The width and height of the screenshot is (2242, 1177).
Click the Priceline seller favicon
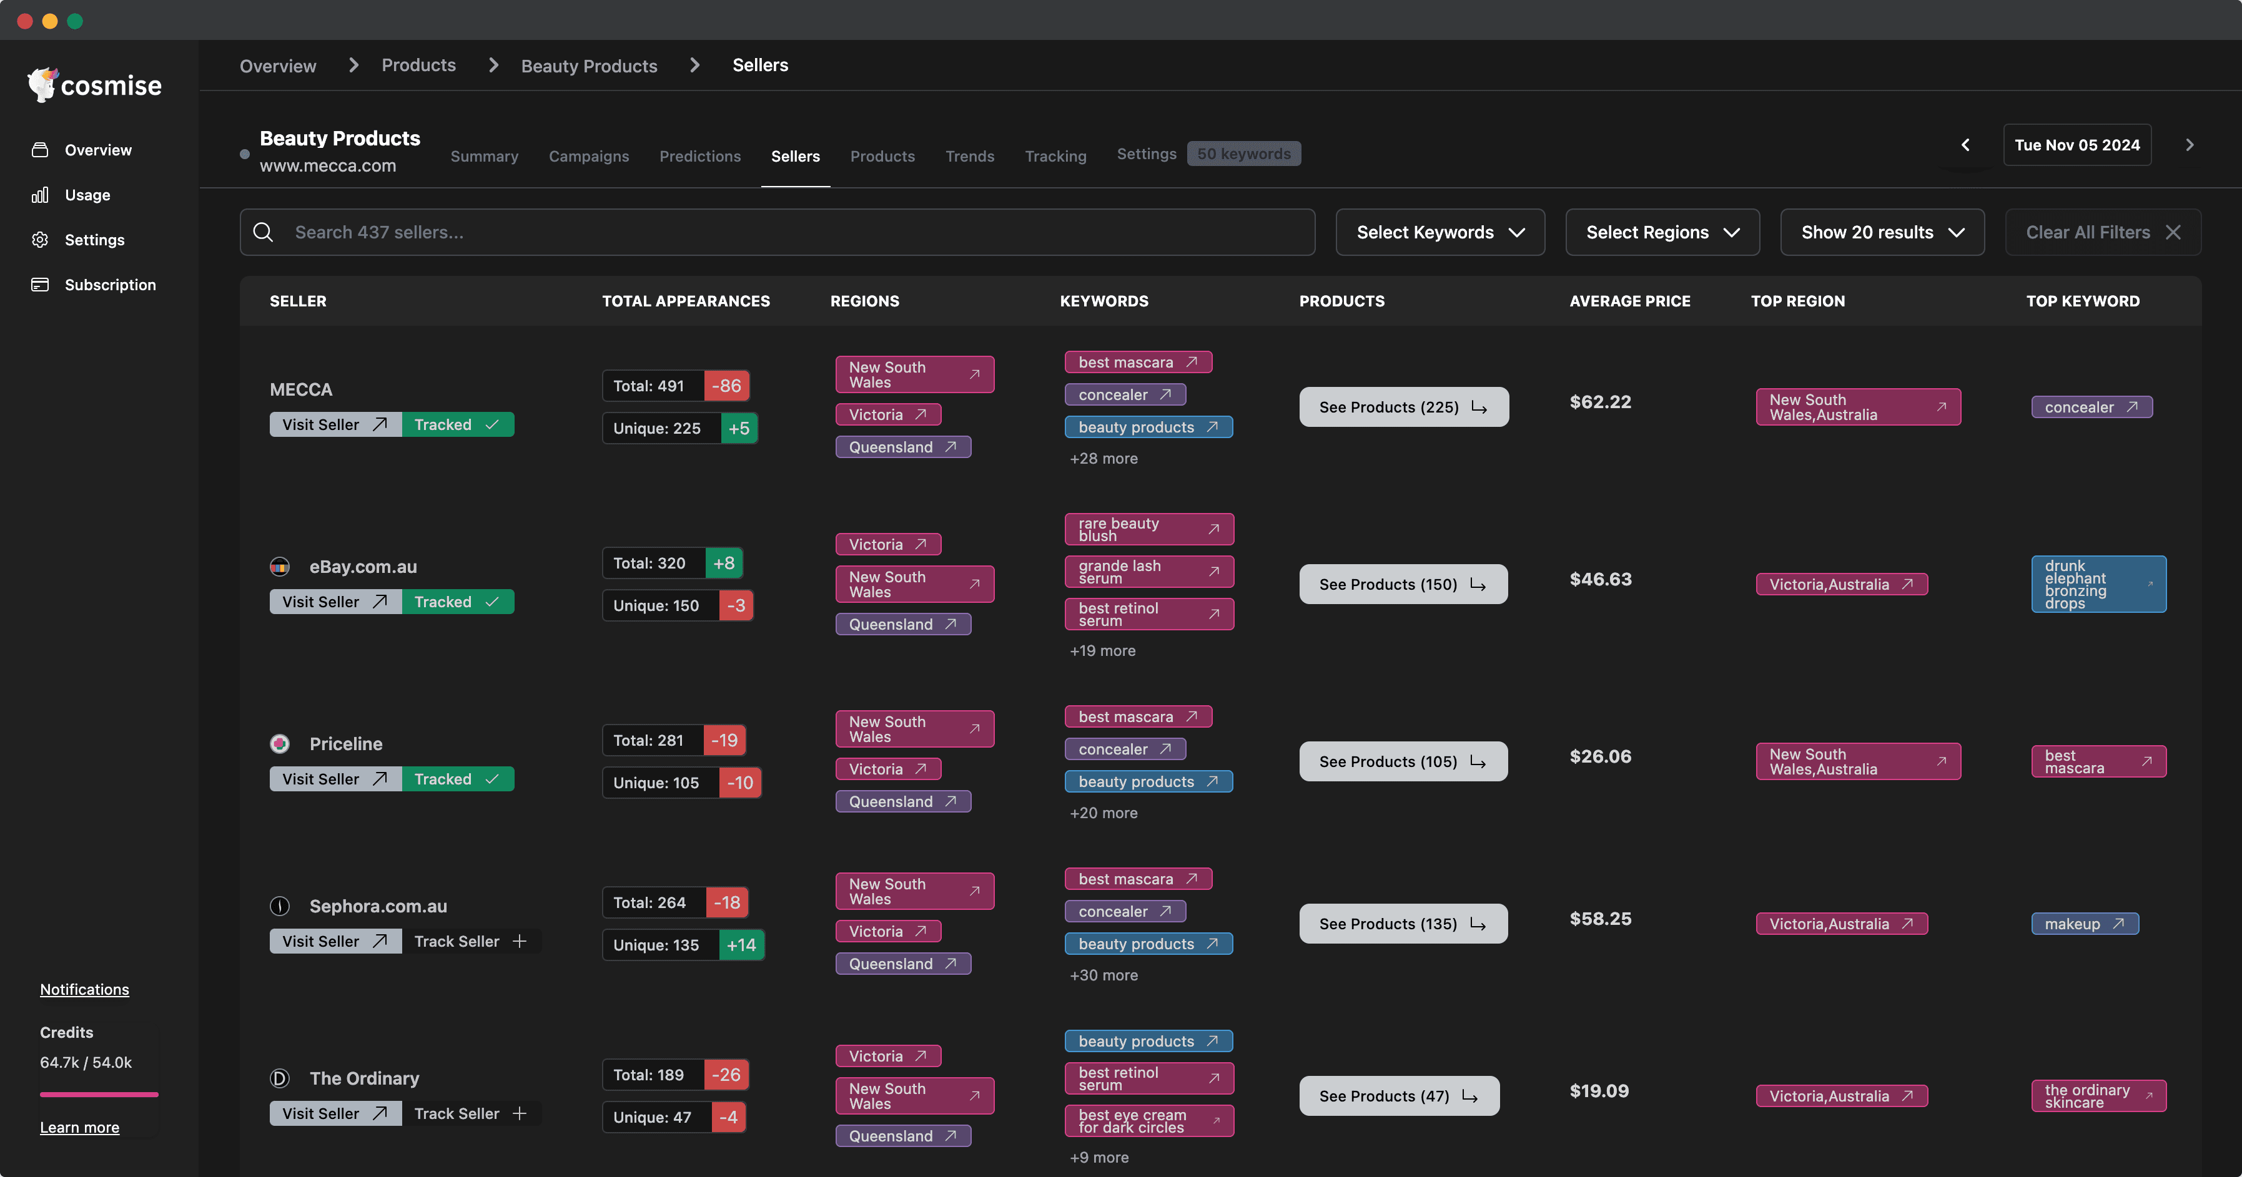(x=279, y=744)
